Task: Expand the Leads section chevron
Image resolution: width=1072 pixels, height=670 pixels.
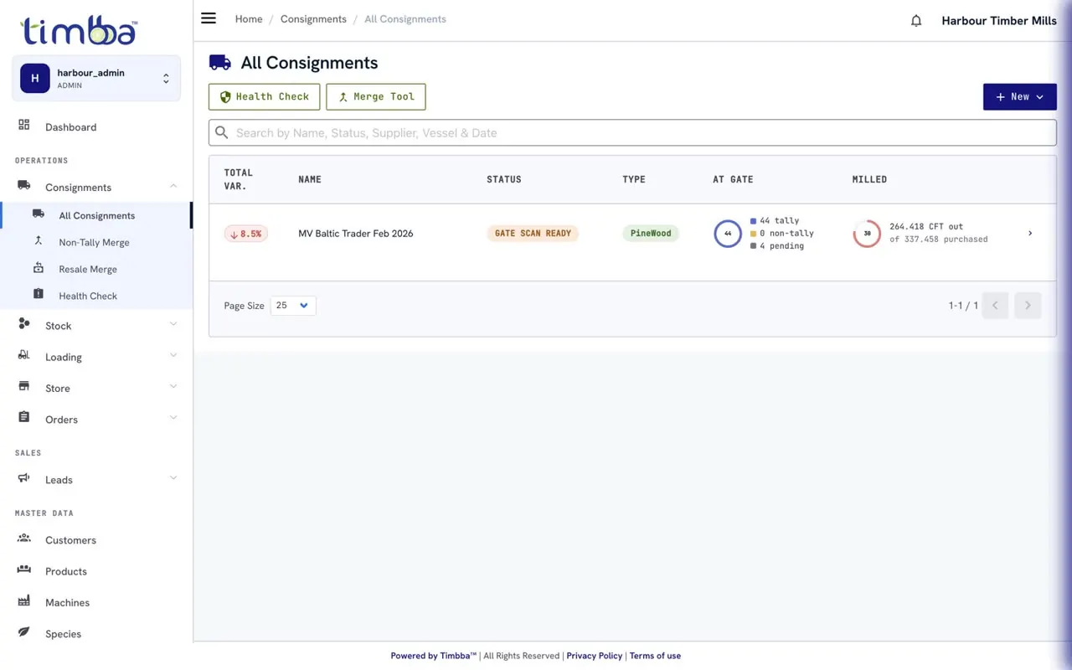Action: click(x=173, y=478)
